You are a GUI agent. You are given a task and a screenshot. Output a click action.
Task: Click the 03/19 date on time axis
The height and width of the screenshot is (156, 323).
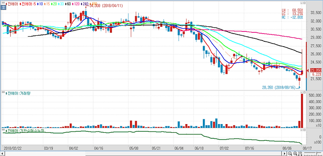click(48, 148)
